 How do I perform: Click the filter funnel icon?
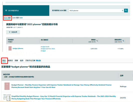coord(10,32)
